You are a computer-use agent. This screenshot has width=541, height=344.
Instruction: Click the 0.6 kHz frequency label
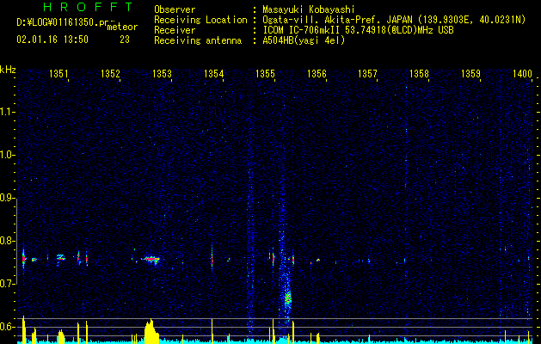coord(7,327)
